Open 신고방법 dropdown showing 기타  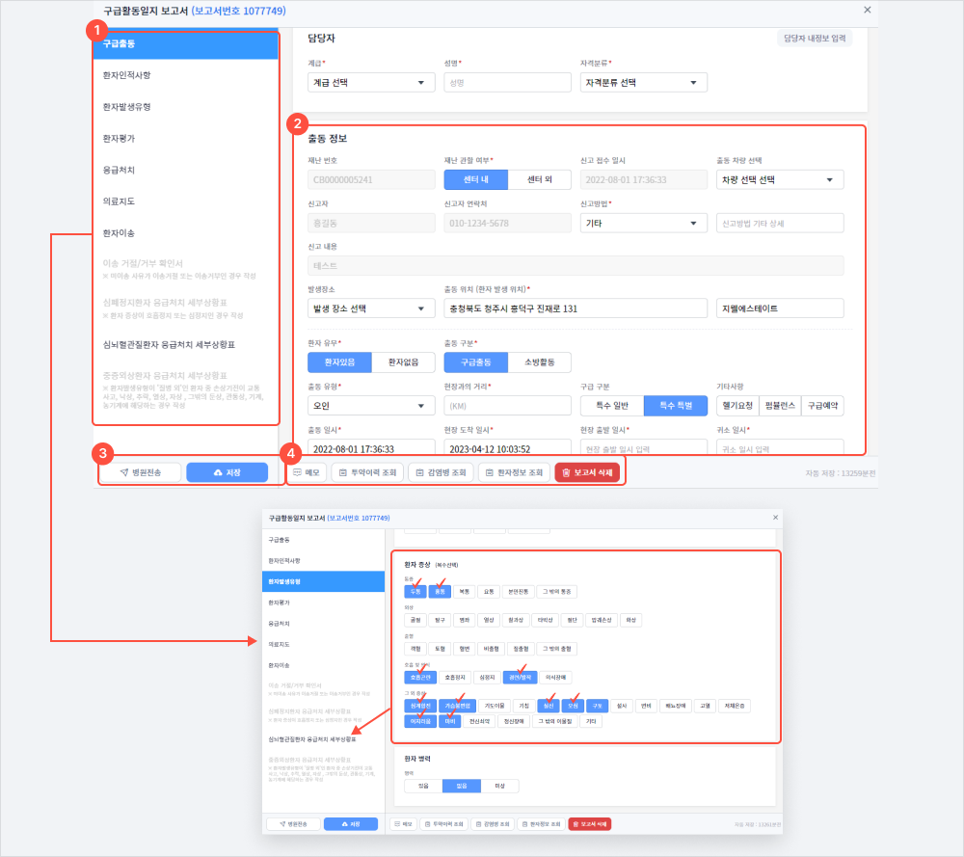(644, 223)
